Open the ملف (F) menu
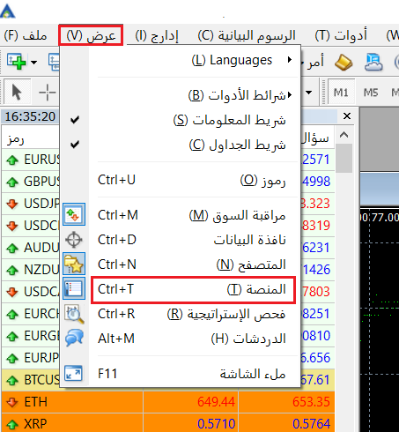The image size is (399, 432). click(x=26, y=35)
